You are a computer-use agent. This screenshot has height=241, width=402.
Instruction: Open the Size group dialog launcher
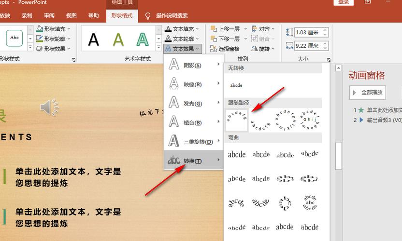[x=329, y=60]
